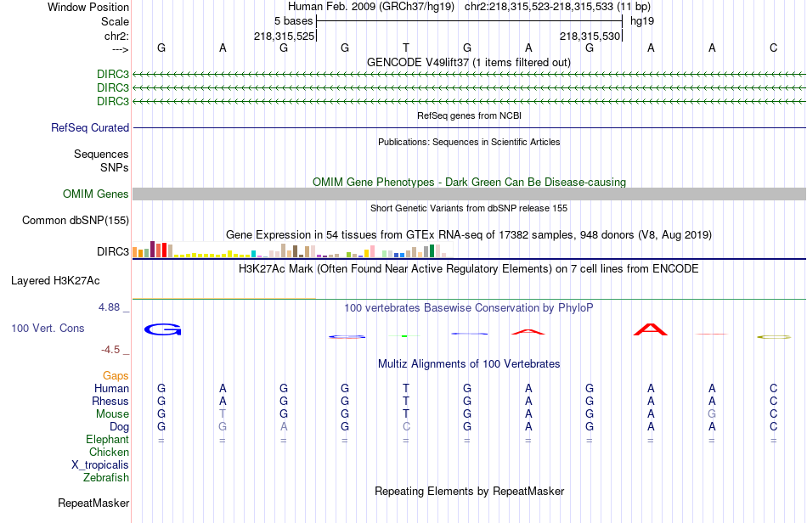Open the OMIM Gene Phenotypes track title
This screenshot has width=807, height=523.
coord(469,182)
